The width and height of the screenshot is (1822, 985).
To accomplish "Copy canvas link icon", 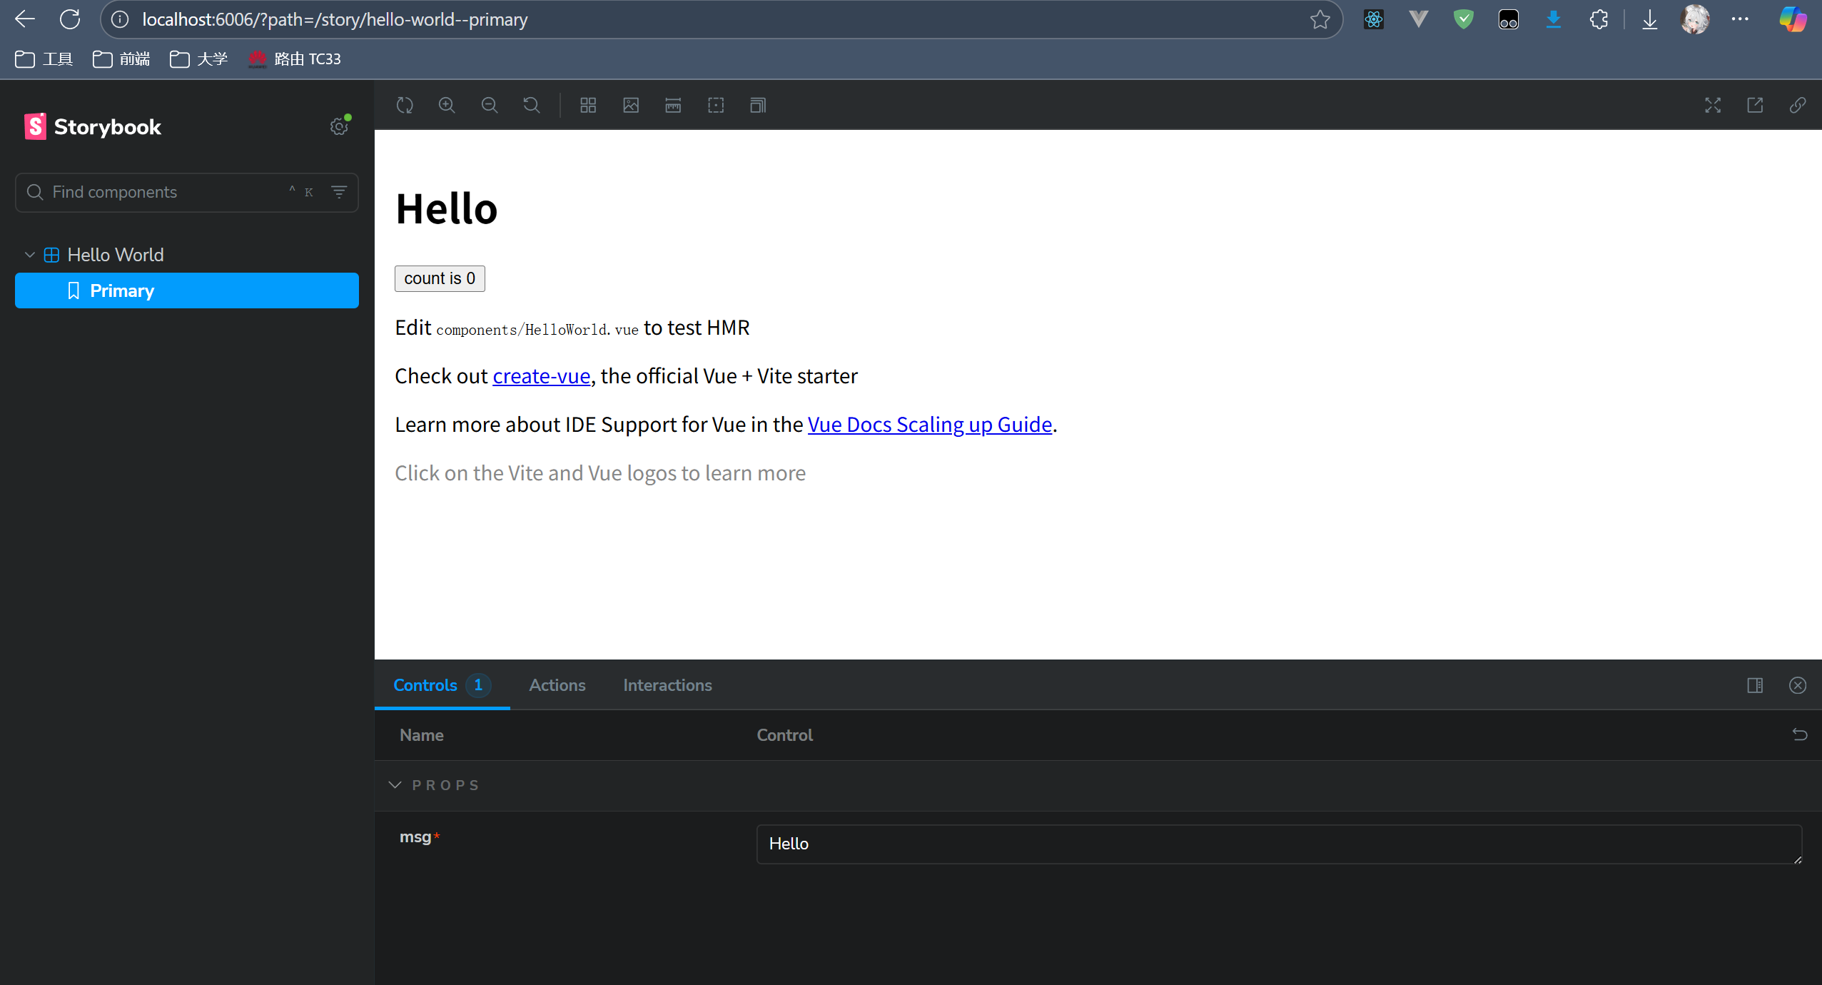I will (x=1797, y=106).
